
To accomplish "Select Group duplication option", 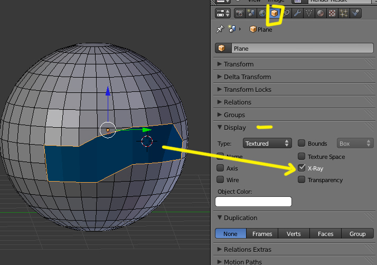I will click(x=357, y=233).
